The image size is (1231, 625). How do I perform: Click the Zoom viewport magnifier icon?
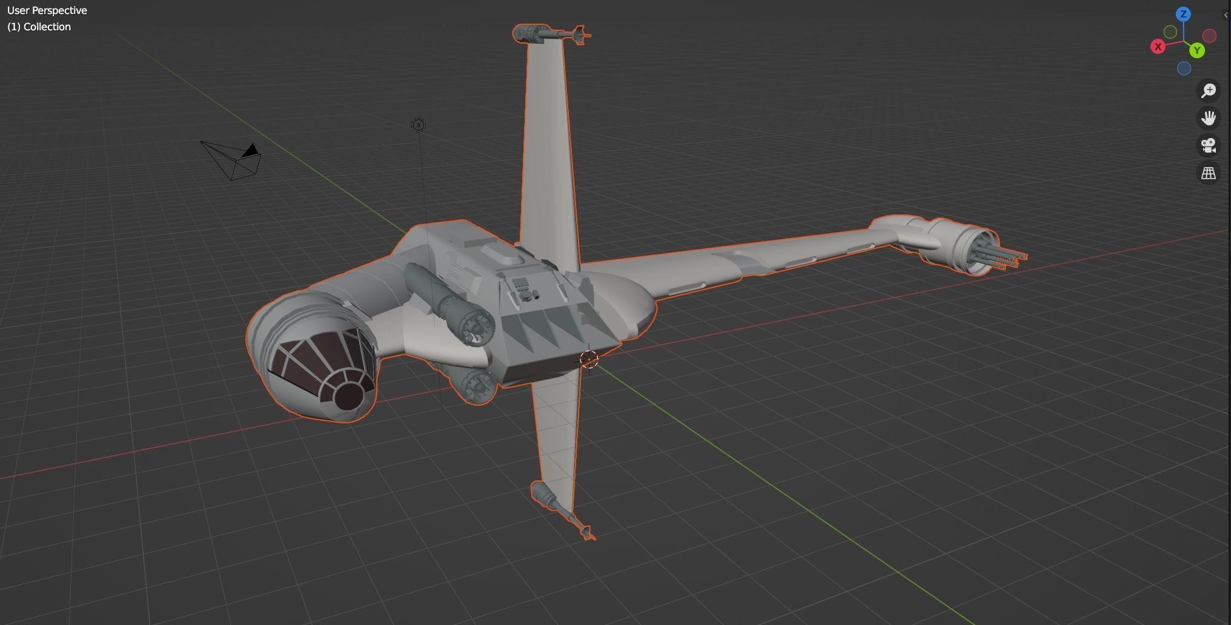coord(1209,91)
